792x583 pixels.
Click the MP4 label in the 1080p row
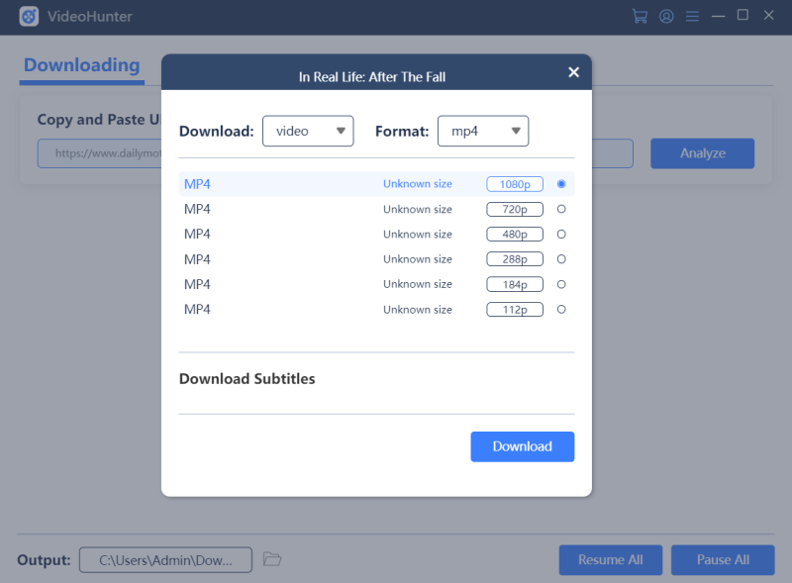coord(197,184)
